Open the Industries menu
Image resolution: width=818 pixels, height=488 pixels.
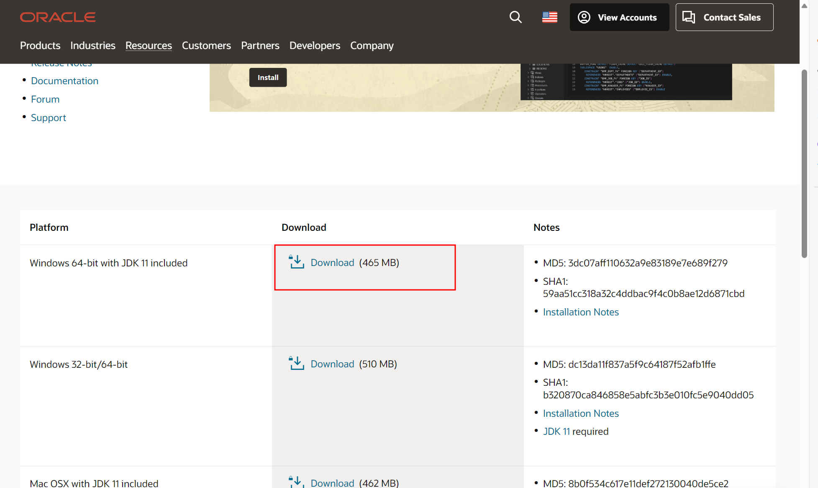click(x=92, y=45)
